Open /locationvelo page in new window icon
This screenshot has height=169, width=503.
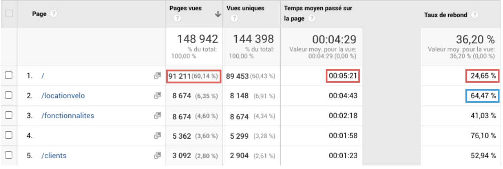(x=158, y=95)
